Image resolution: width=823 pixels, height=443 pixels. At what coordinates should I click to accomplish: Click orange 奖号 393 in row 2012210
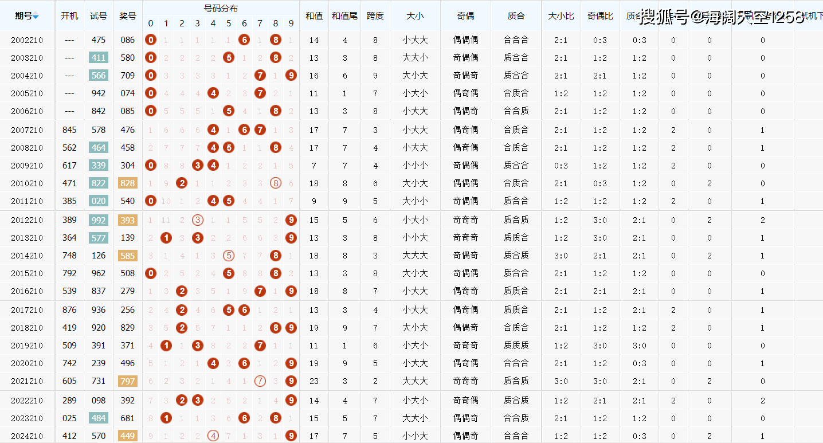tap(128, 220)
